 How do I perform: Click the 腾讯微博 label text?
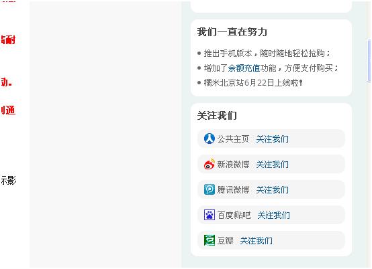233,190
